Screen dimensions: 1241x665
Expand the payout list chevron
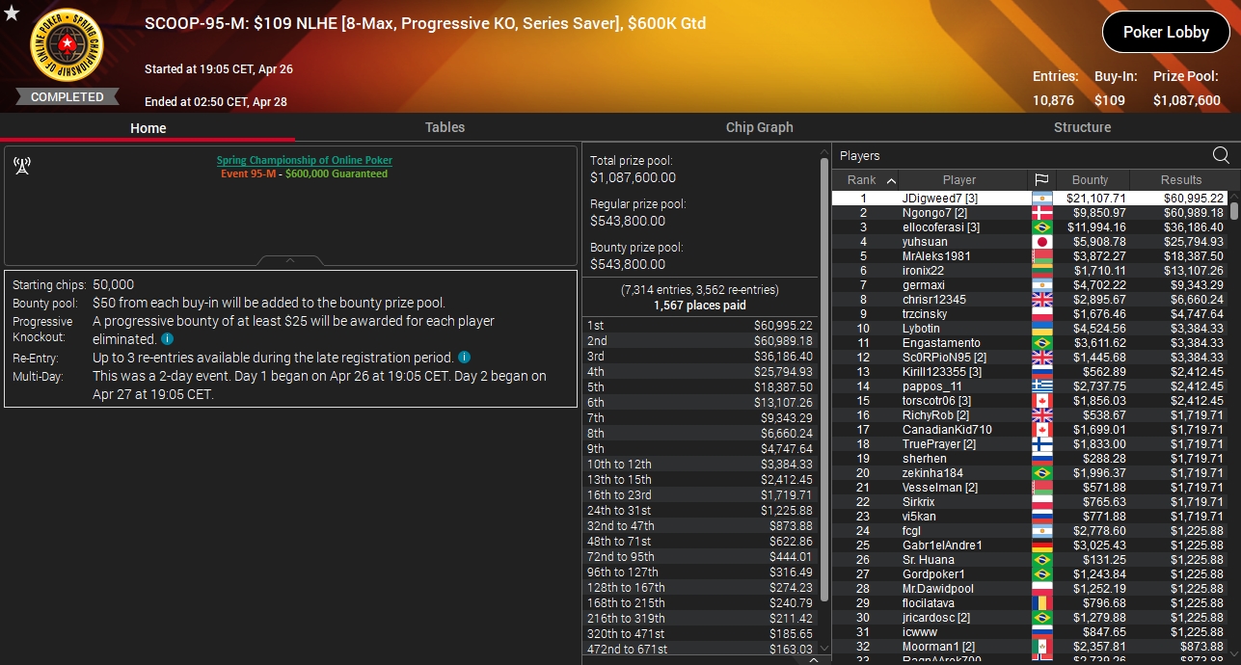[813, 660]
